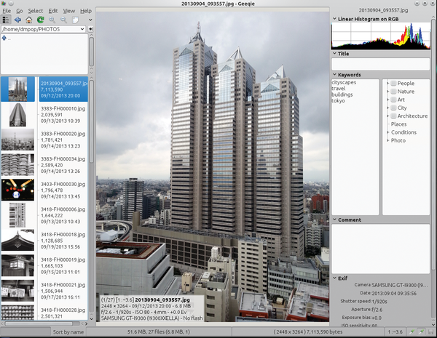Collapse the Keywords section
Screen dimensions: 437x338
[334, 74]
